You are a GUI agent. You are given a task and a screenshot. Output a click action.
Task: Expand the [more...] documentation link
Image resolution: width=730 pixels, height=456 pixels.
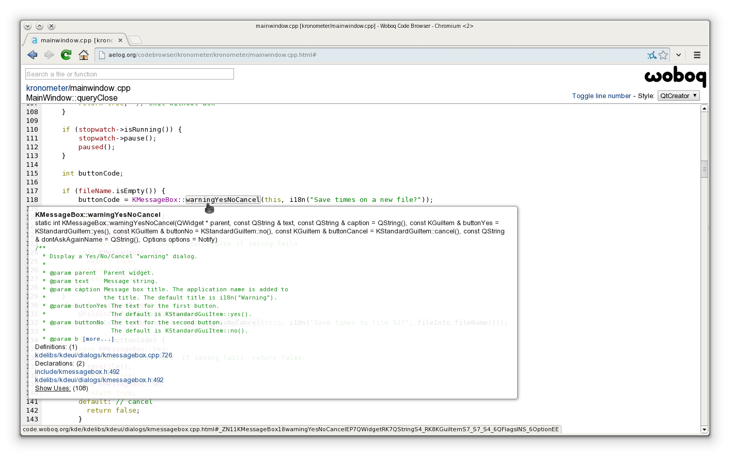pos(99,339)
